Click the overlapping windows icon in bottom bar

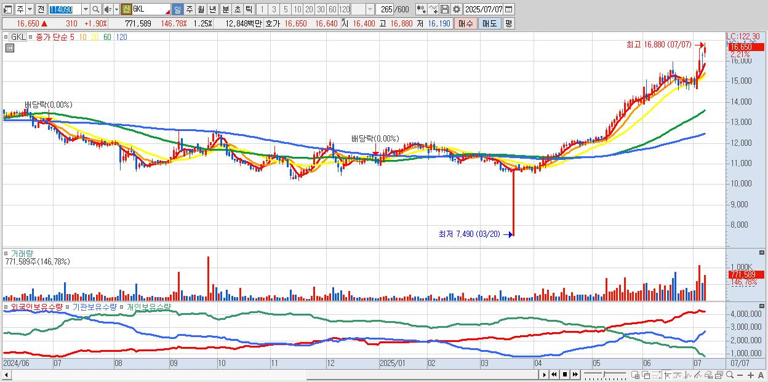pos(646,375)
